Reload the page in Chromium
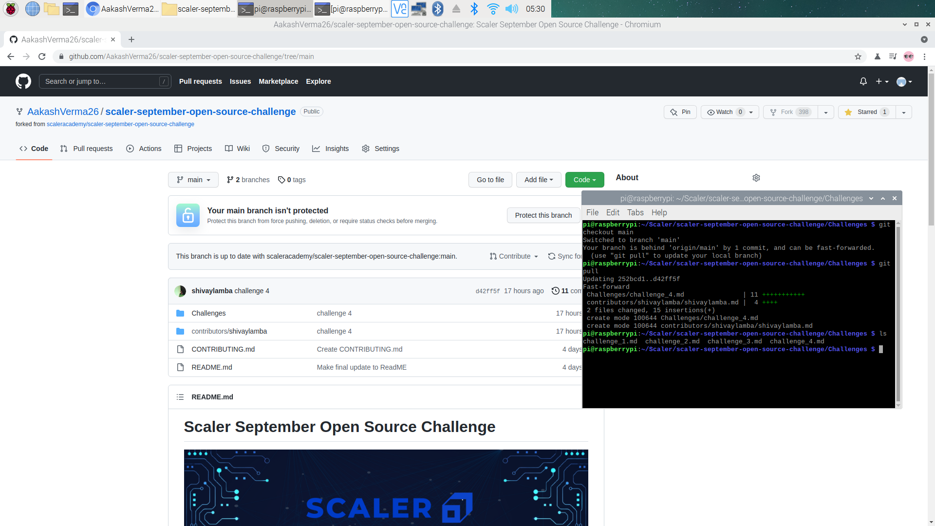Viewport: 935px width, 526px height. point(42,56)
